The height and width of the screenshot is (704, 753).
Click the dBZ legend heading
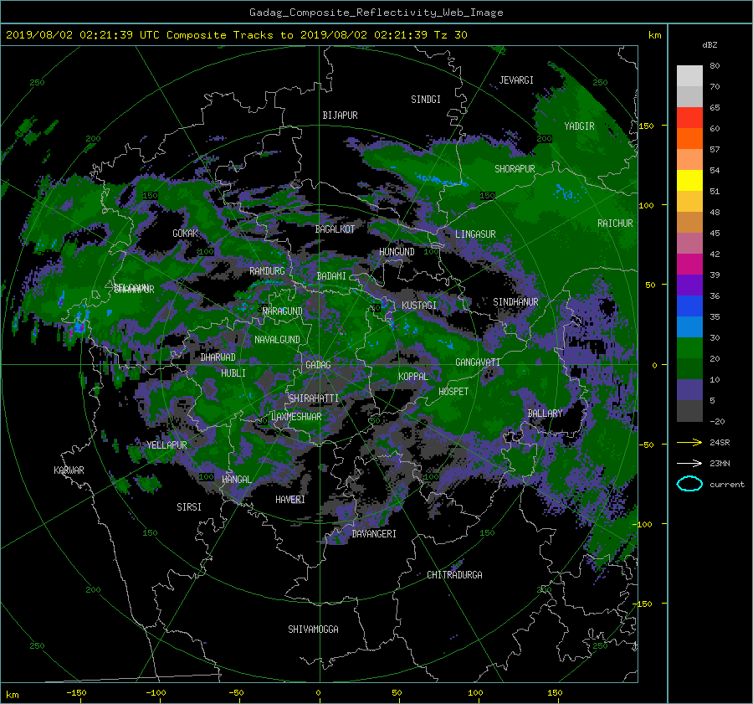[709, 44]
